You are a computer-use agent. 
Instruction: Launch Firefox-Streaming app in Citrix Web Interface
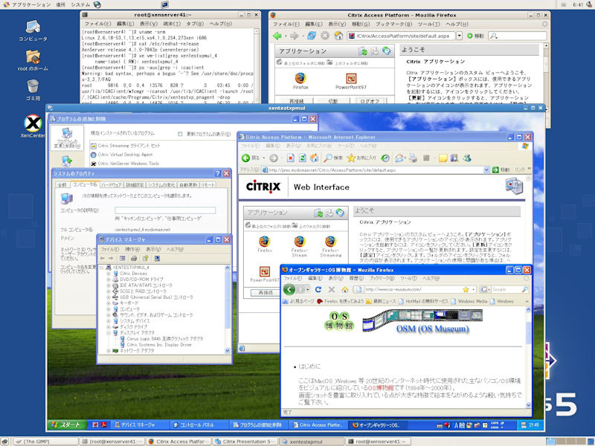pyautogui.click(x=330, y=246)
